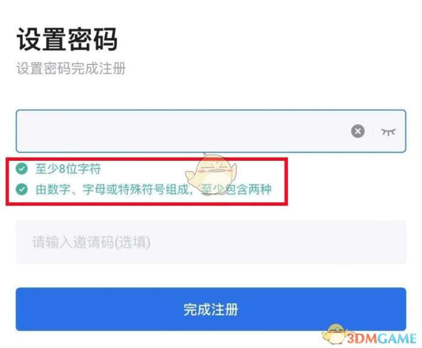Click the mascot watermark in the center

[211, 172]
